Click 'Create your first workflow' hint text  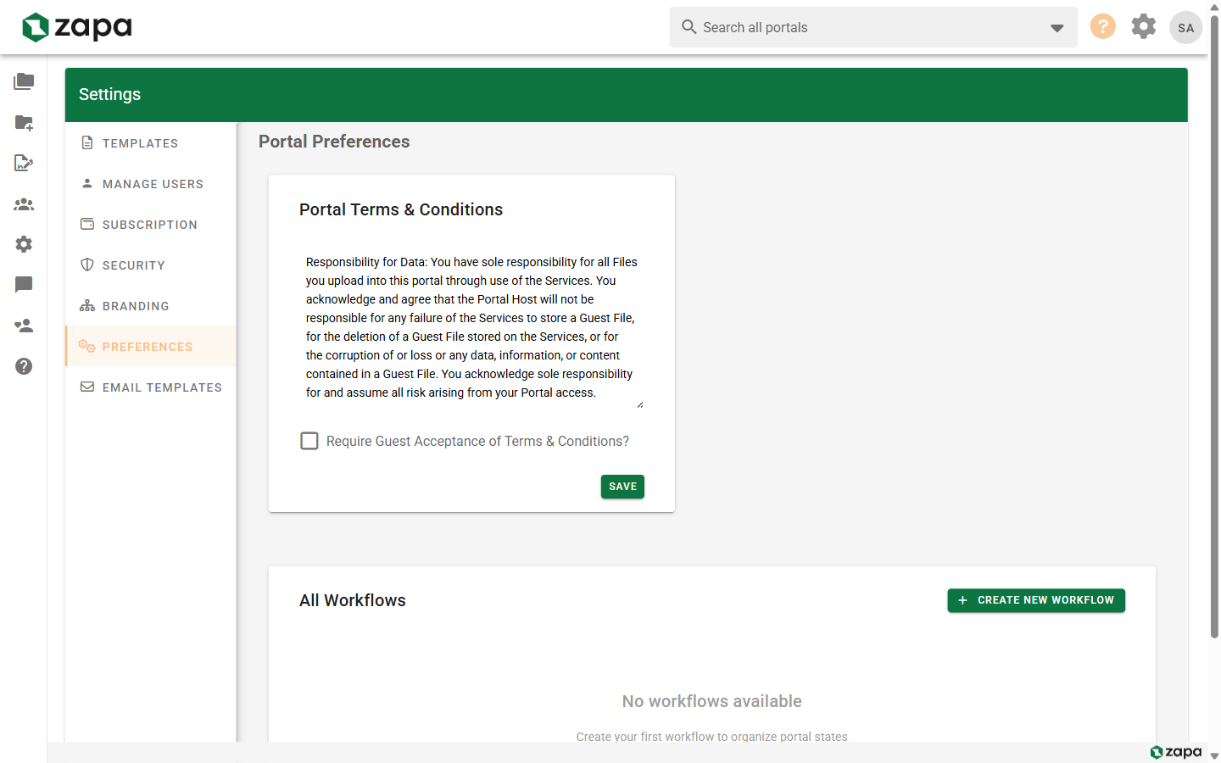point(712,737)
